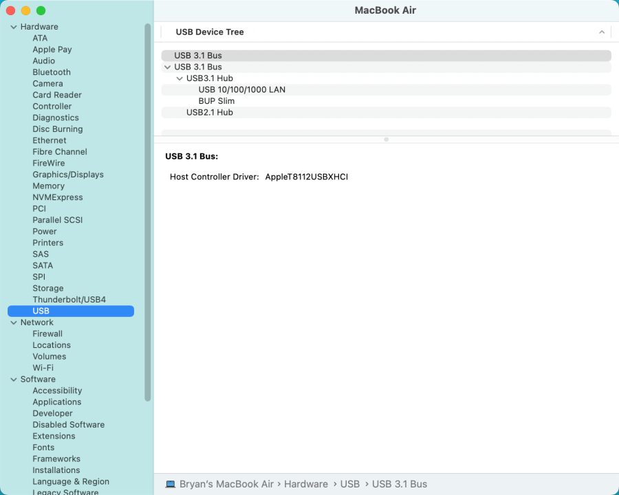Image resolution: width=619 pixels, height=495 pixels.
Task: Collapse the second USB 3.1 Bus node
Action: pos(167,67)
